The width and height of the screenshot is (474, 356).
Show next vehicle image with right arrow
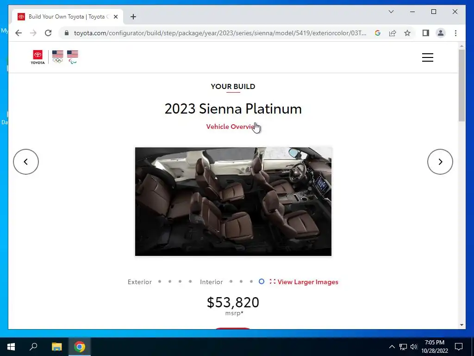tap(440, 162)
